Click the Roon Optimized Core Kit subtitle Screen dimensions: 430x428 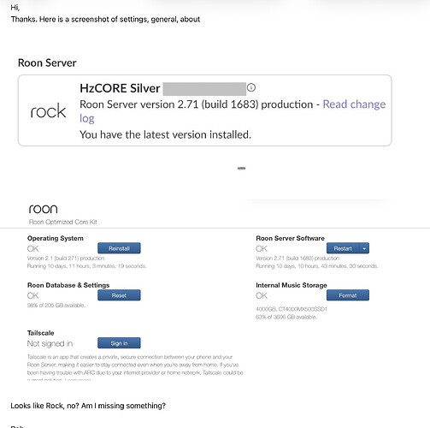tap(63, 222)
